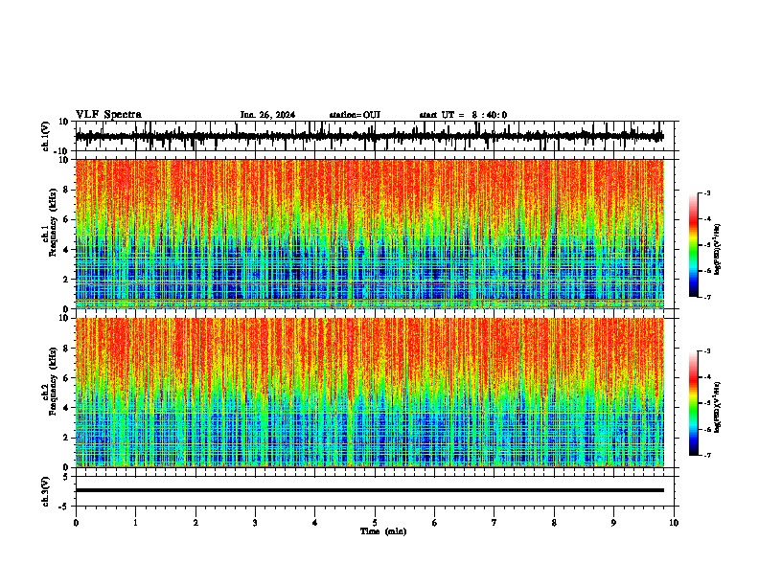Click the "8" kHz tick on ch.1 frequency axis
The height and width of the screenshot is (586, 759).
pyautogui.click(x=67, y=190)
